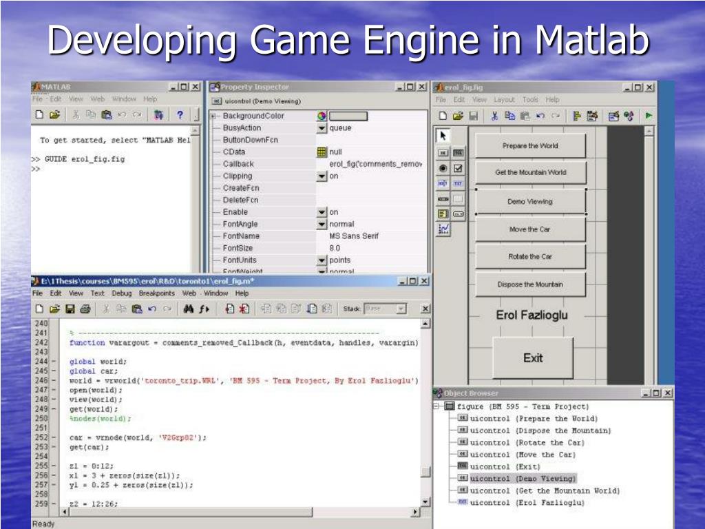Click the Rotate the Car button
The width and height of the screenshot is (705, 529).
[x=531, y=256]
